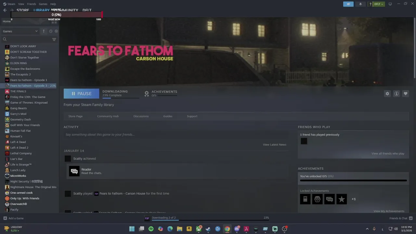Toggle the recent activity clock filter
416x234 pixels.
51,31
